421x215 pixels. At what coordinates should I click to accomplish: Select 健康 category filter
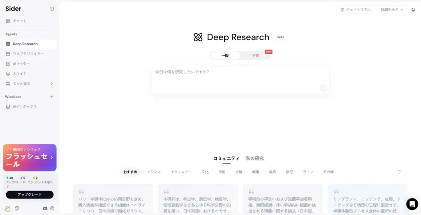tap(256, 172)
